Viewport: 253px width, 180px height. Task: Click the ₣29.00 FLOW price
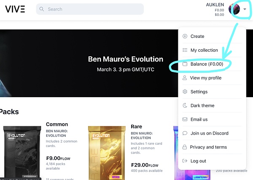click(x=145, y=165)
